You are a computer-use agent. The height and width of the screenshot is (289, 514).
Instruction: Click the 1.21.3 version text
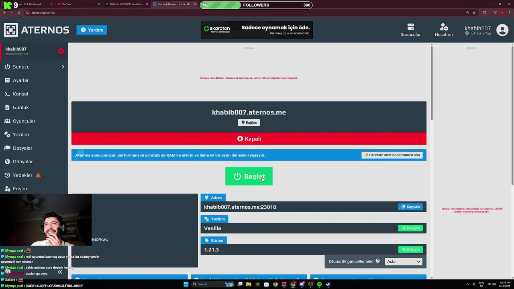(x=211, y=250)
